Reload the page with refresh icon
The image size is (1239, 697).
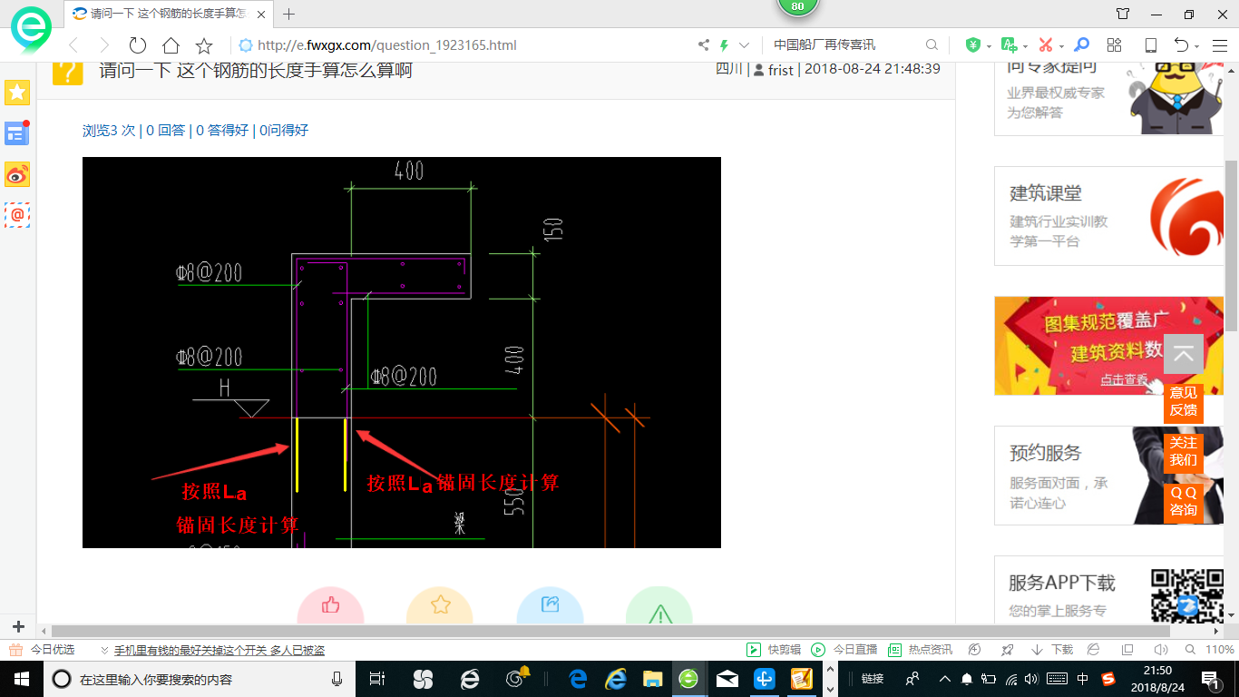(137, 45)
